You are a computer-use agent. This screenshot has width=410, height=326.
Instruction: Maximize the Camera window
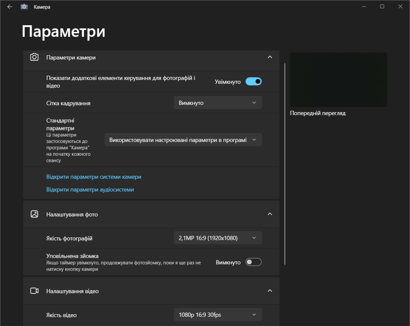pyautogui.click(x=382, y=7)
